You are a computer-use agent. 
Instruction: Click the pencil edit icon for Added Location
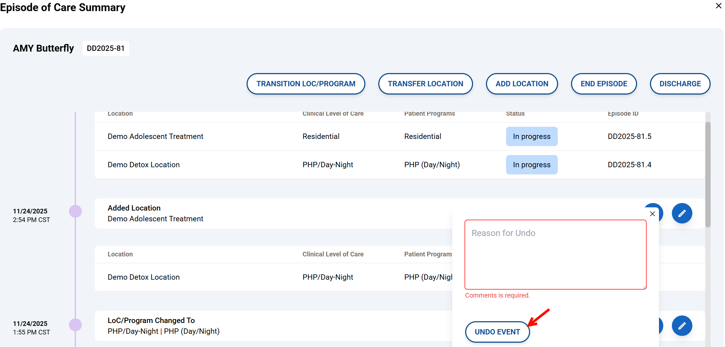pos(682,213)
